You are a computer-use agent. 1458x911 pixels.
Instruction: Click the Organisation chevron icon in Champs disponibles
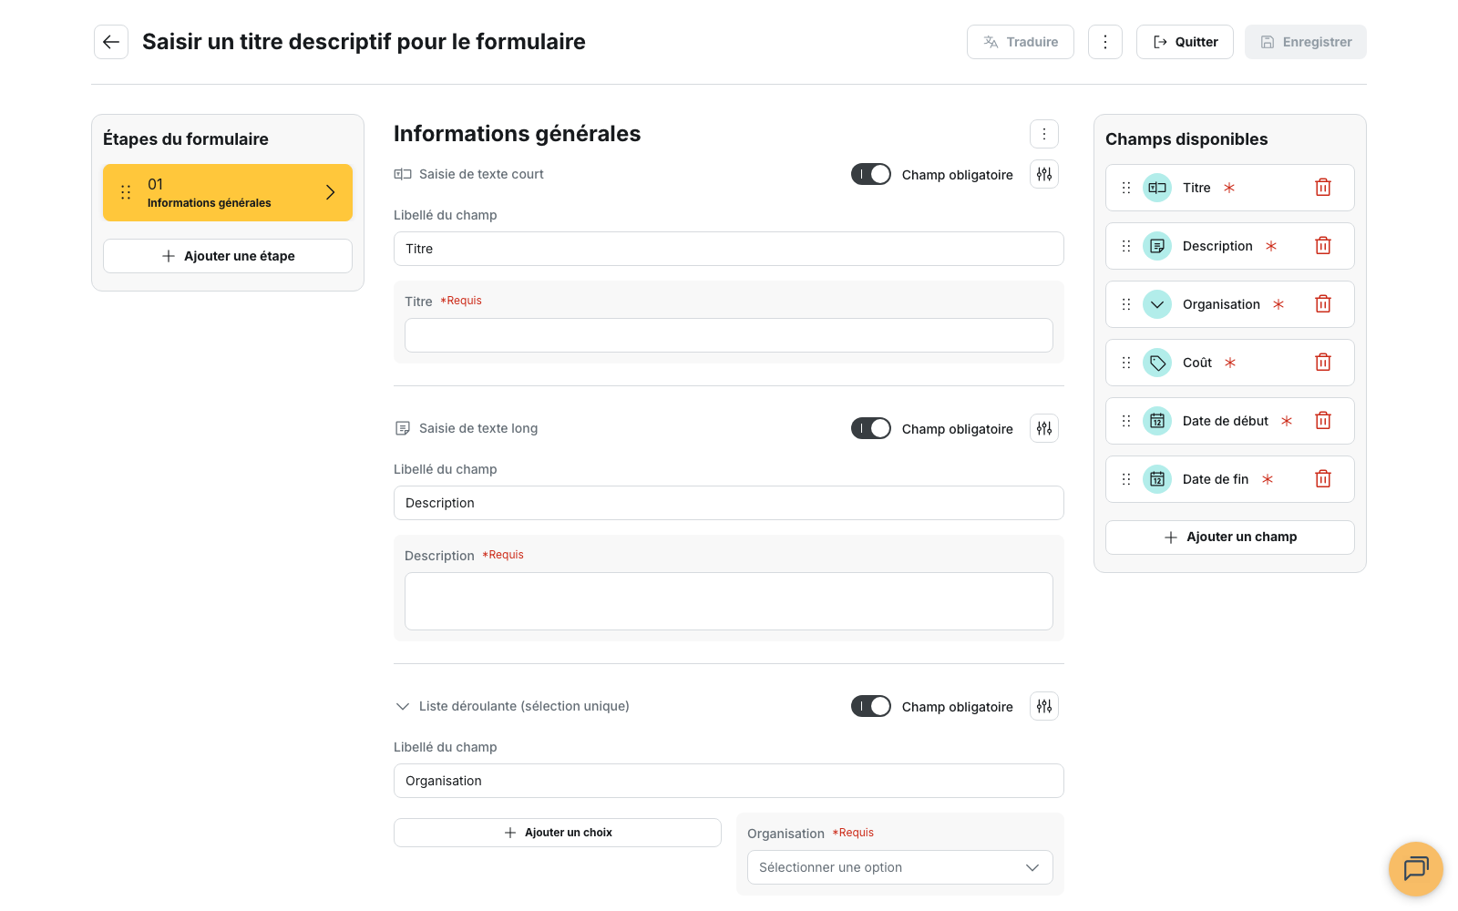tap(1157, 304)
